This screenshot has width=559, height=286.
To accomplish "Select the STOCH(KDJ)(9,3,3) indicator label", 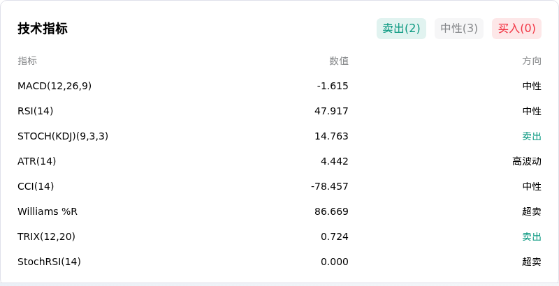I will coord(63,136).
